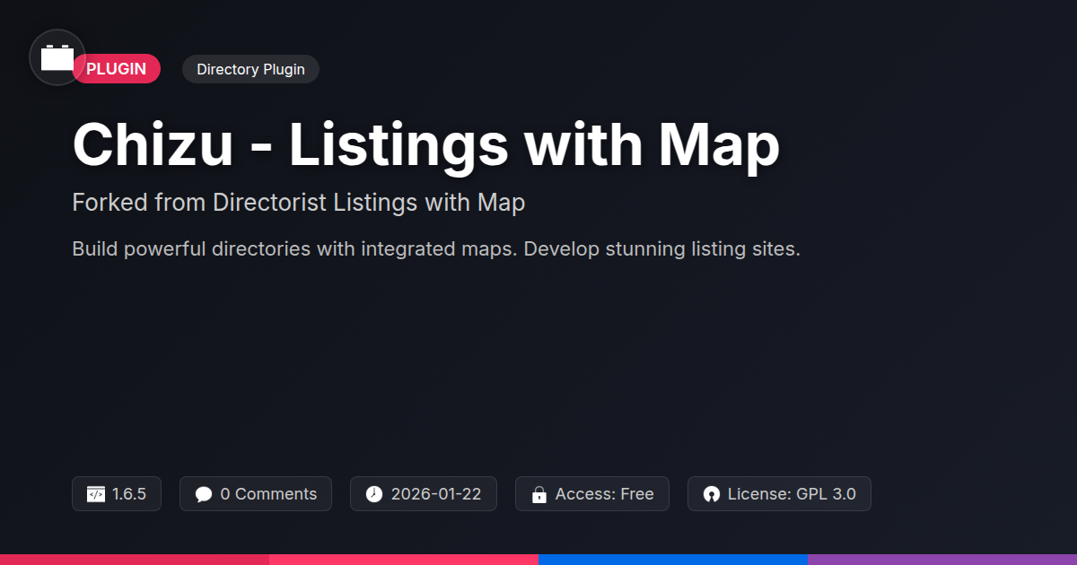The width and height of the screenshot is (1077, 565).
Task: Click the Access: Free label
Action: point(605,494)
